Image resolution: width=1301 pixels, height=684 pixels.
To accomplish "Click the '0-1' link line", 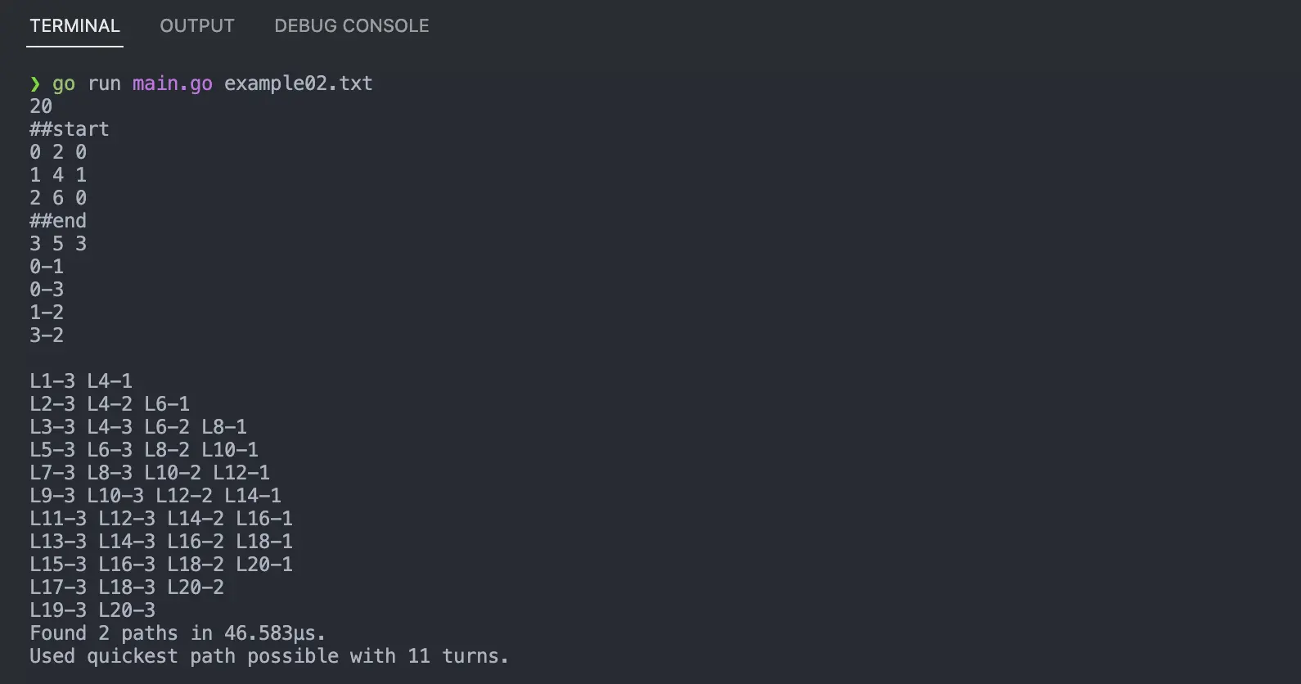I will pyautogui.click(x=47, y=267).
